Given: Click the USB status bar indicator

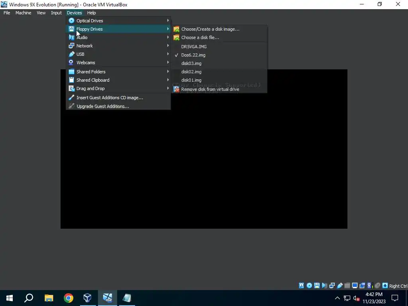Looking at the screenshot, I should coord(339,285).
